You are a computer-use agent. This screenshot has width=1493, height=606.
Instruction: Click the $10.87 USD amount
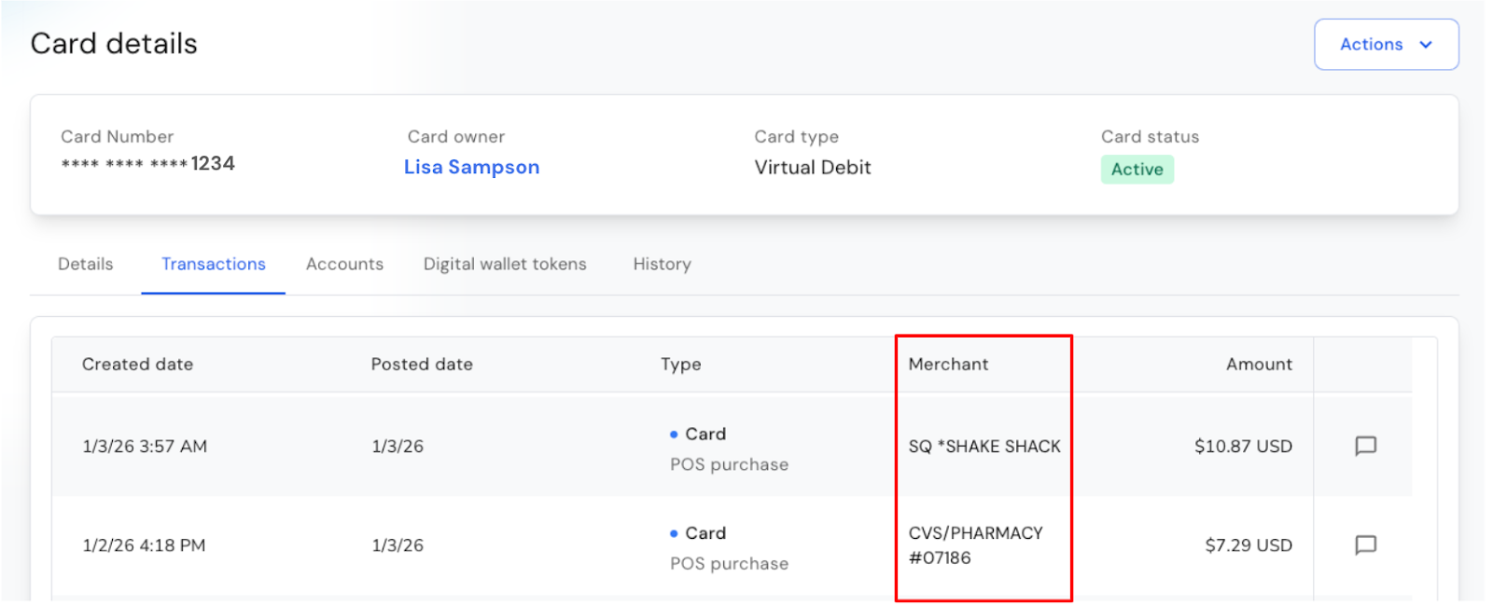click(x=1243, y=447)
